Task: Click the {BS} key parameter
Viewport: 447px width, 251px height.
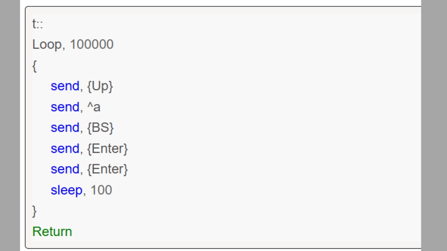Action: (x=100, y=128)
